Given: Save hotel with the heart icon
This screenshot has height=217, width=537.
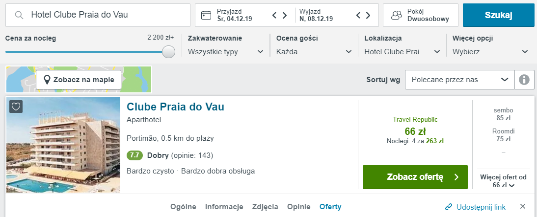Looking at the screenshot, I should click(16, 107).
